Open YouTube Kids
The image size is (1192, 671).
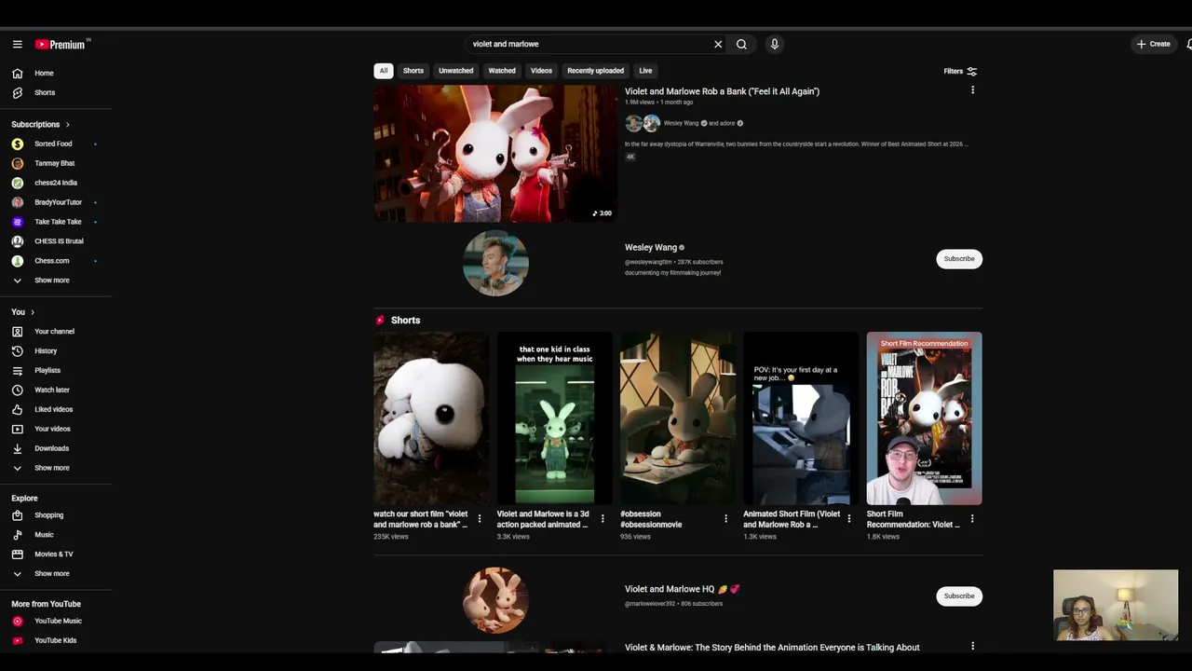[56, 640]
